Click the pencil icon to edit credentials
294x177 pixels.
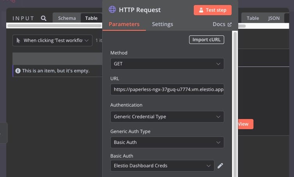click(x=220, y=166)
